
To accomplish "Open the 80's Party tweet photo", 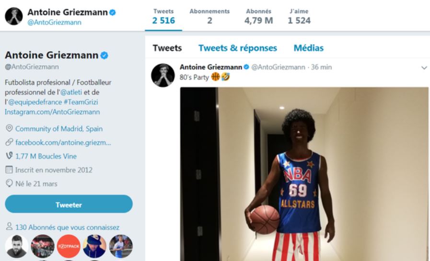I will 304,174.
